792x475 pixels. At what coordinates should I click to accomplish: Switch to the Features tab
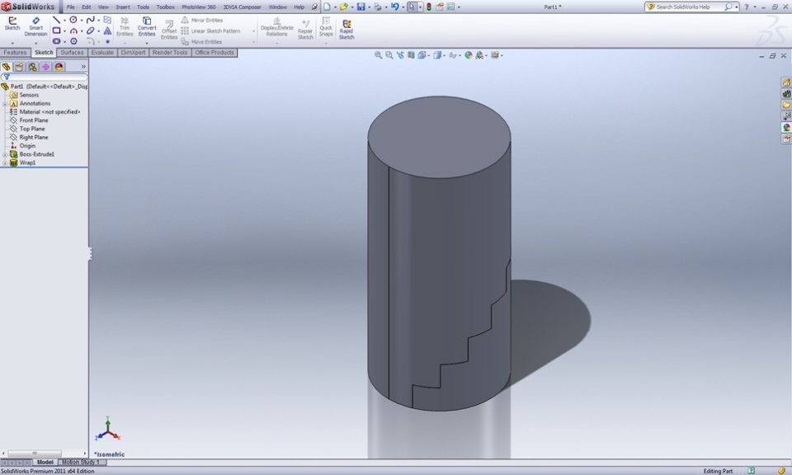tap(15, 53)
